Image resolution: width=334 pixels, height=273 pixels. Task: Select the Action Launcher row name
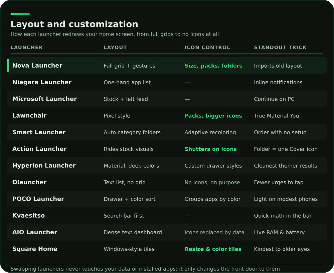[39, 149]
